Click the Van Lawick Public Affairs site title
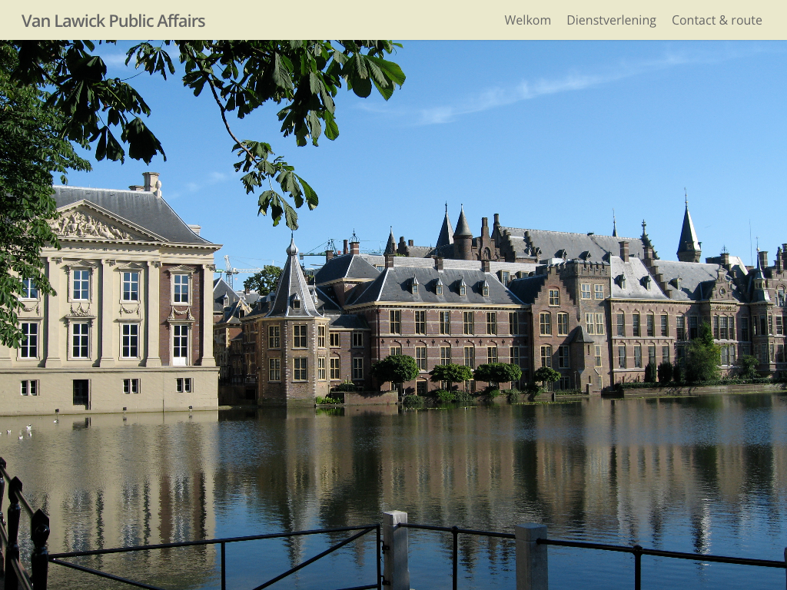The image size is (787, 590). (113, 21)
